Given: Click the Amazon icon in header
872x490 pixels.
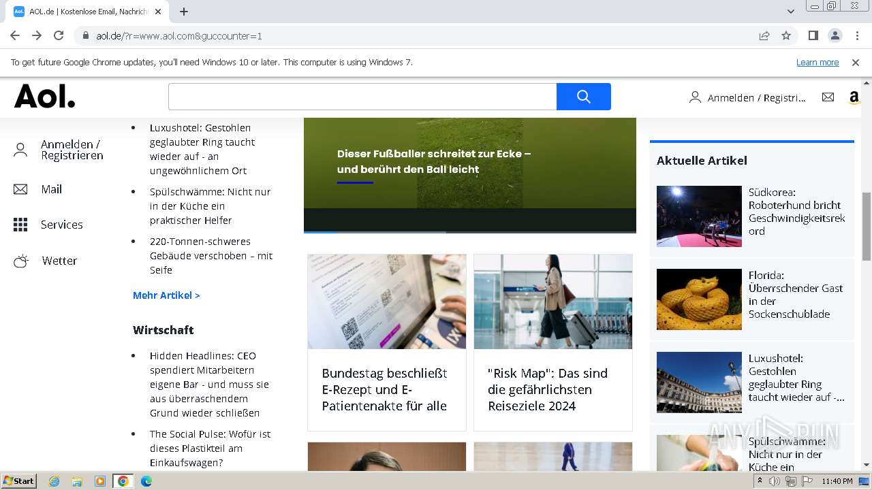Looking at the screenshot, I should (854, 97).
